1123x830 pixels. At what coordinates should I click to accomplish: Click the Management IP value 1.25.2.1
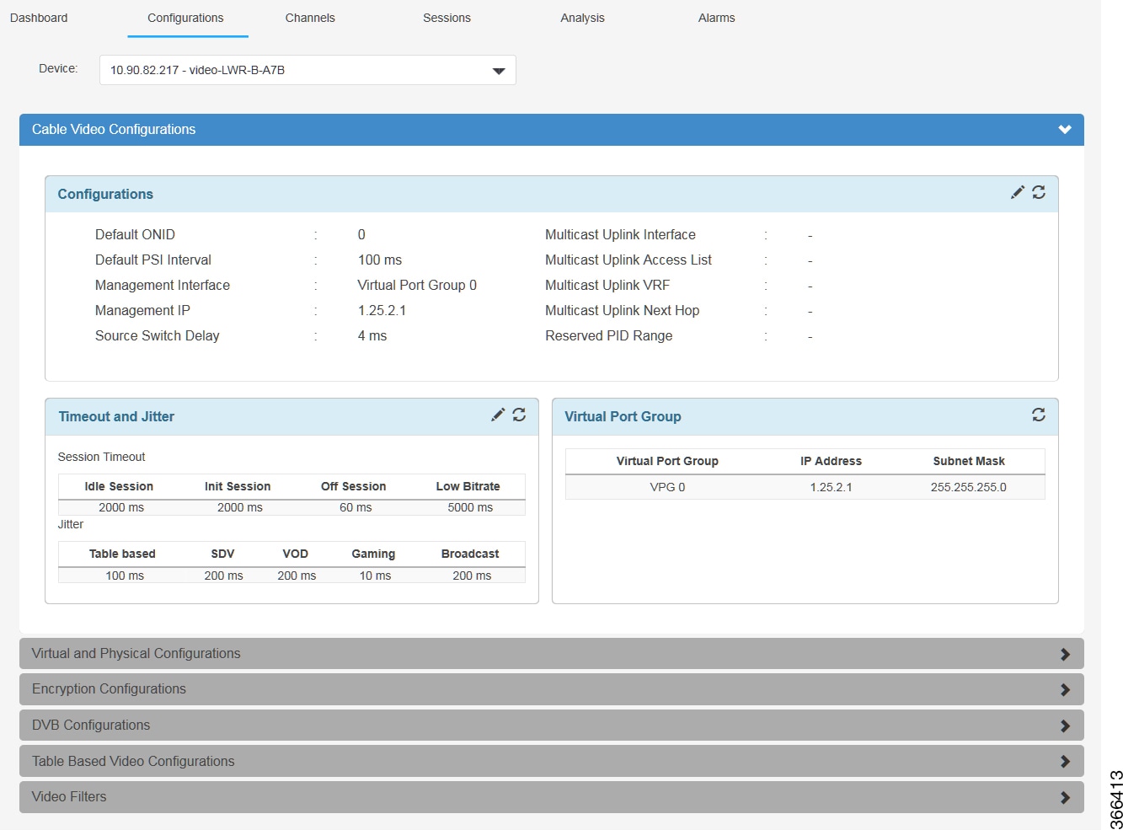pos(382,310)
